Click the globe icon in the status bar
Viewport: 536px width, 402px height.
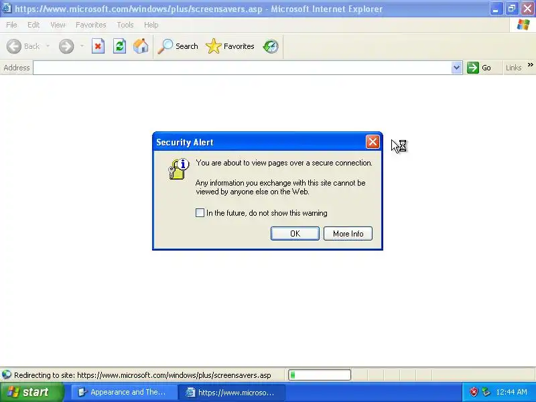pyautogui.click(x=7, y=375)
